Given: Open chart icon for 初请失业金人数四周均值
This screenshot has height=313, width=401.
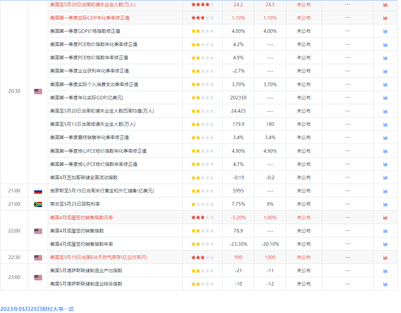Looking at the screenshot, I should [385, 111].
